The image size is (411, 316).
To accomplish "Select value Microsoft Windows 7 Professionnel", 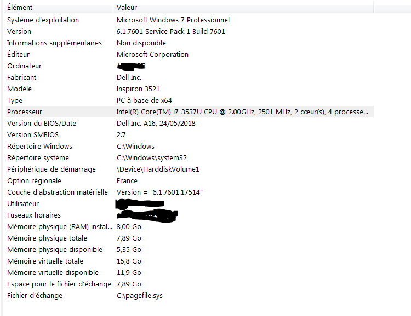I will [173, 20].
